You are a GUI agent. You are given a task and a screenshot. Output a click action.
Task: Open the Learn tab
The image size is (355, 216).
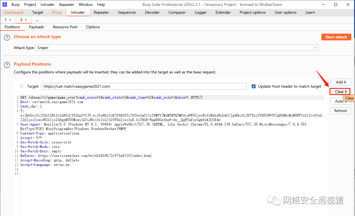tap(310, 12)
